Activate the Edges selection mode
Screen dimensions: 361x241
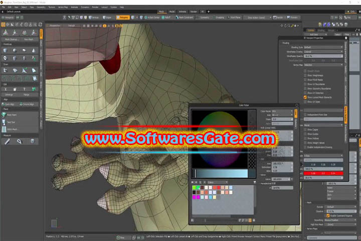107,18
